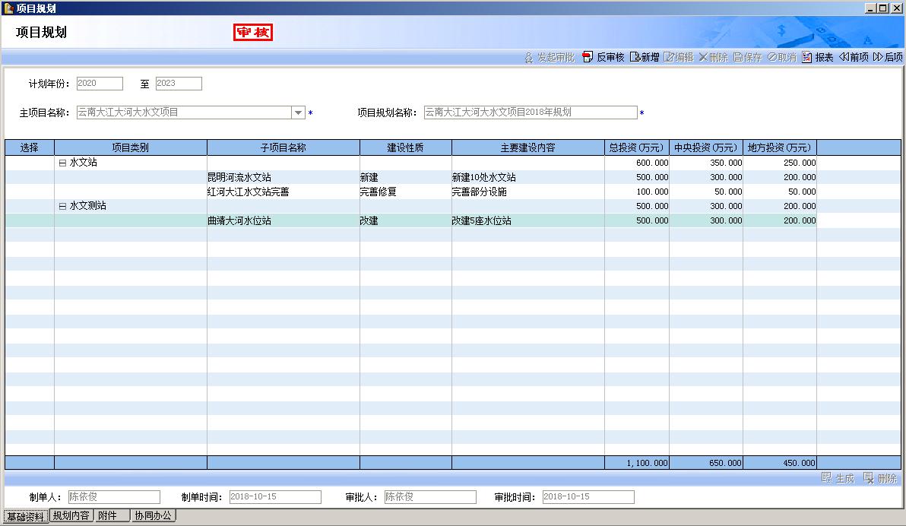Go to next record with 后项
The width and height of the screenshot is (906, 526).
[878, 58]
